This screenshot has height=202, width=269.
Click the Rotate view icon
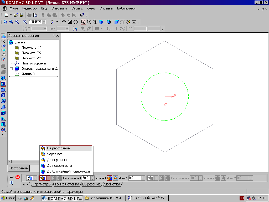(76, 22)
